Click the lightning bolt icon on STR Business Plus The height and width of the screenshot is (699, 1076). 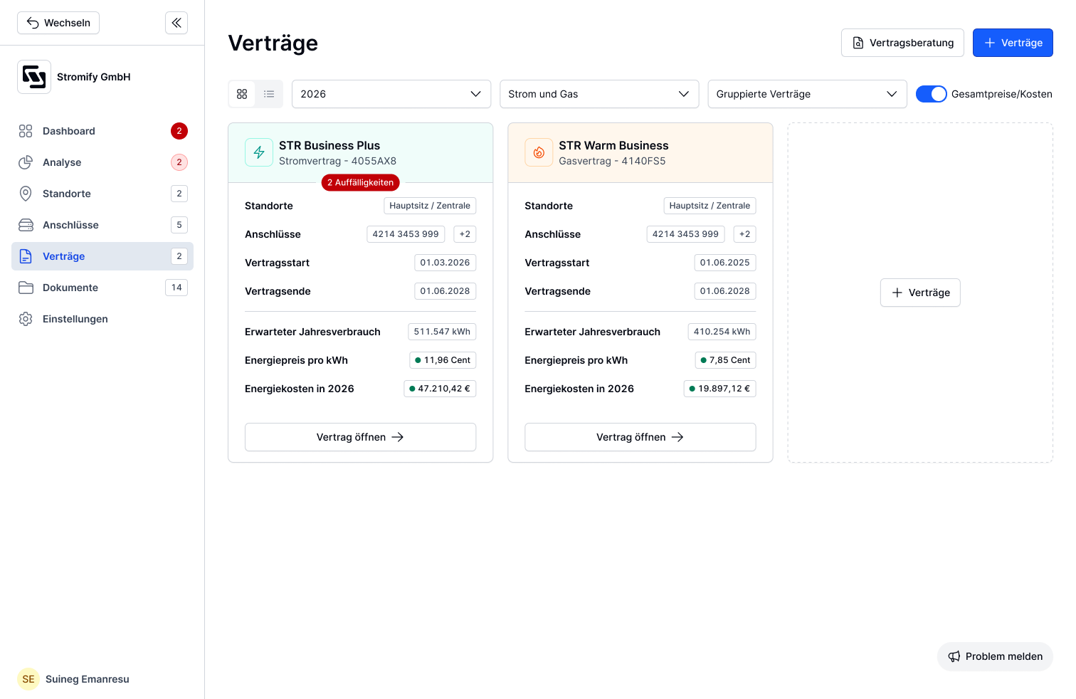click(x=259, y=152)
